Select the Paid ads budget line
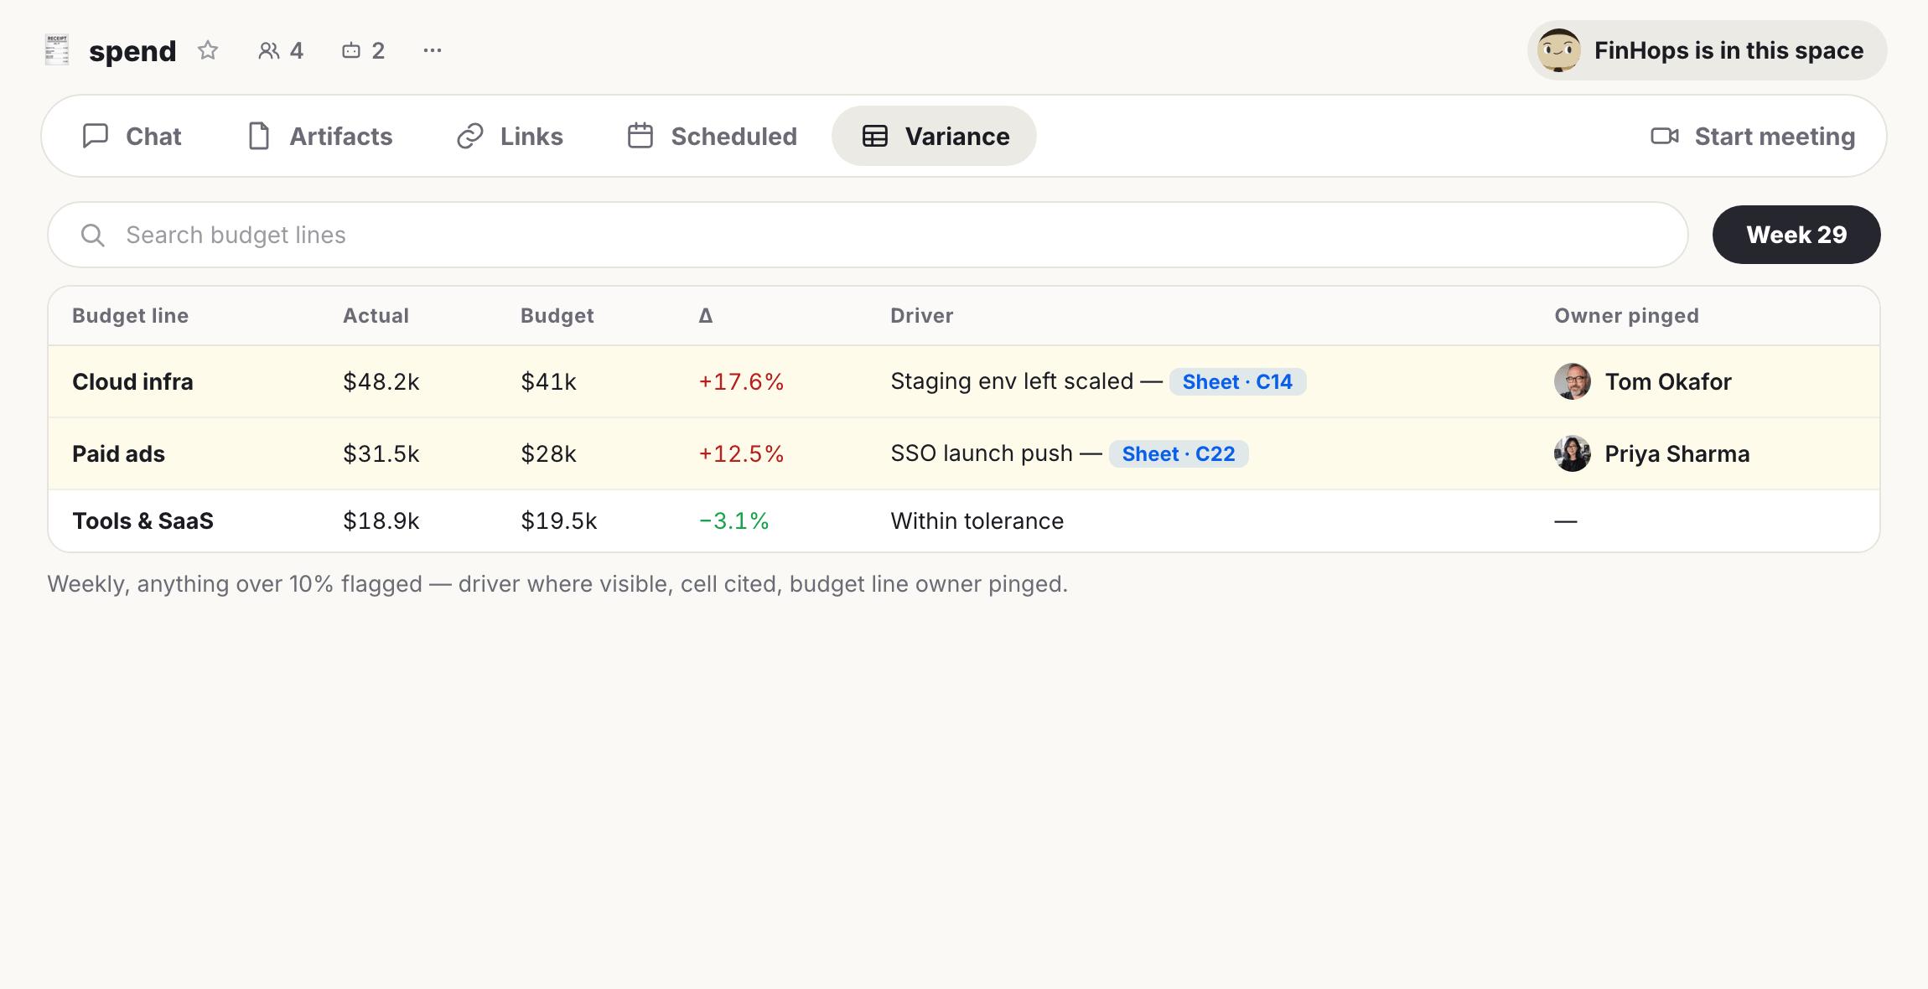The height and width of the screenshot is (989, 1928). [x=118, y=454]
